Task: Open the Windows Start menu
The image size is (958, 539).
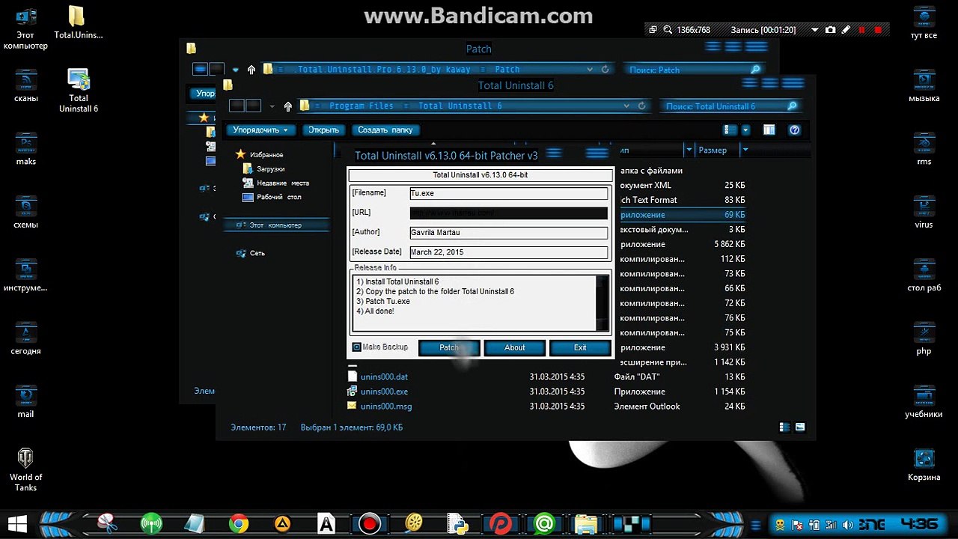Action: click(x=18, y=523)
